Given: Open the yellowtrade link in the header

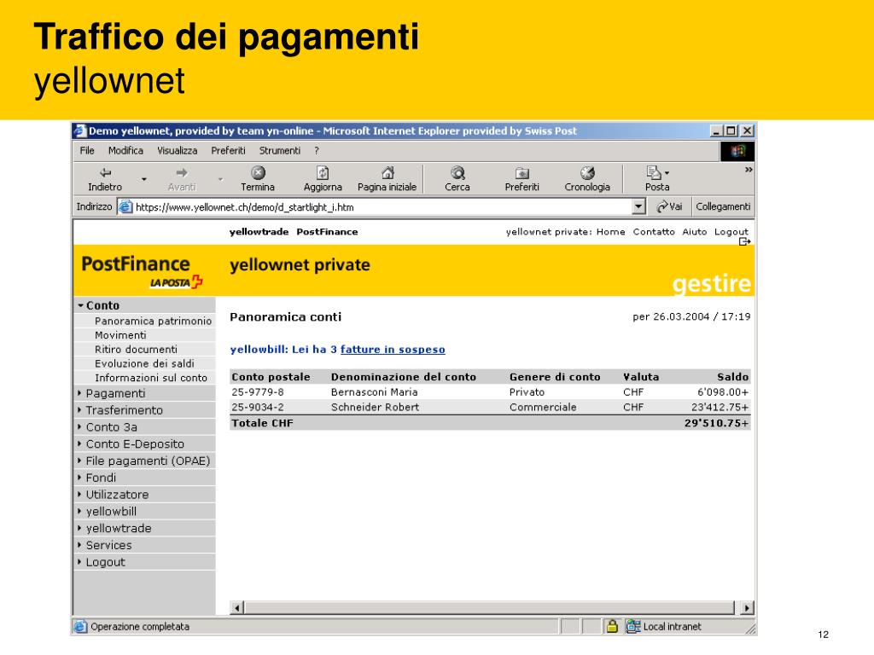Looking at the screenshot, I should [259, 232].
